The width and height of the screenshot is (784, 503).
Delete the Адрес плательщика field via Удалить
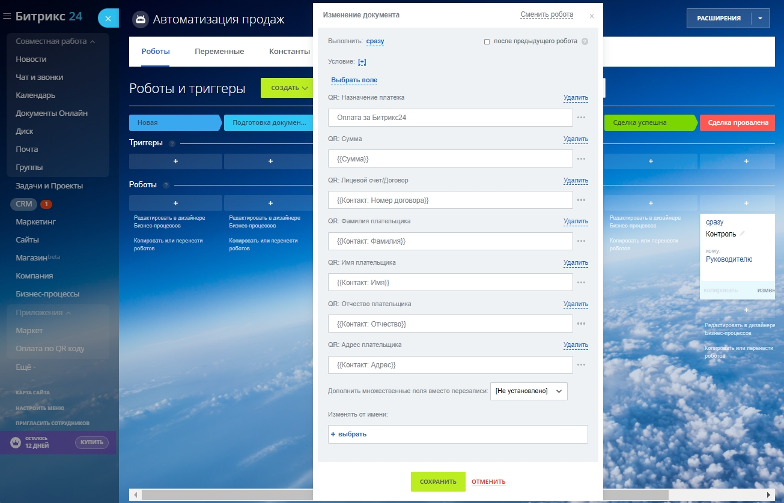click(x=576, y=345)
